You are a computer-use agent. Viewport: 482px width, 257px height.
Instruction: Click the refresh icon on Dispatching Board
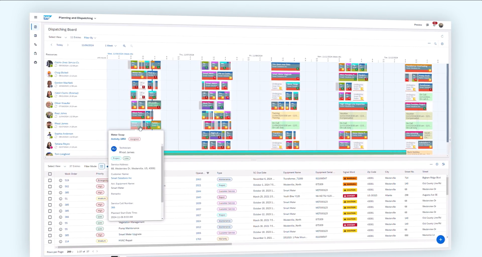[442, 36]
